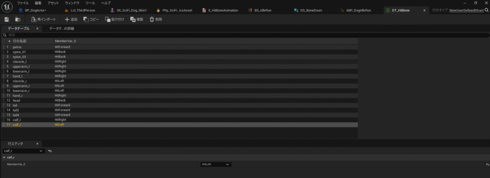Open the ウィンドウ menu
This screenshot has width=490, height=178.
click(x=72, y=3)
